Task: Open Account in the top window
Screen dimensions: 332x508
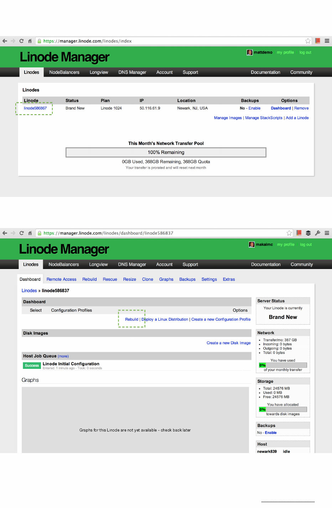Action: coord(165,72)
